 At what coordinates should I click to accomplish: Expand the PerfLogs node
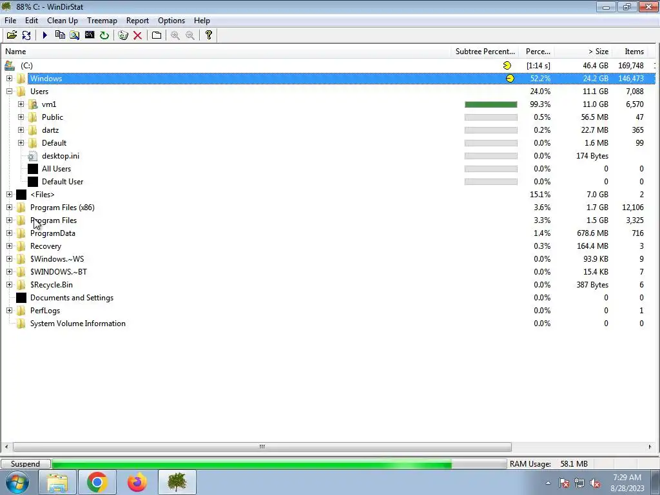9,311
